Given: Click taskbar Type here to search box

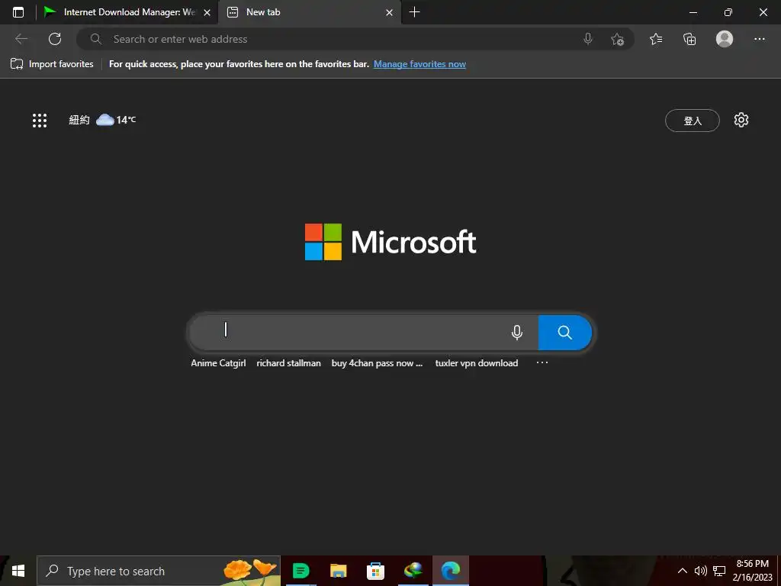Looking at the screenshot, I should [x=159, y=571].
